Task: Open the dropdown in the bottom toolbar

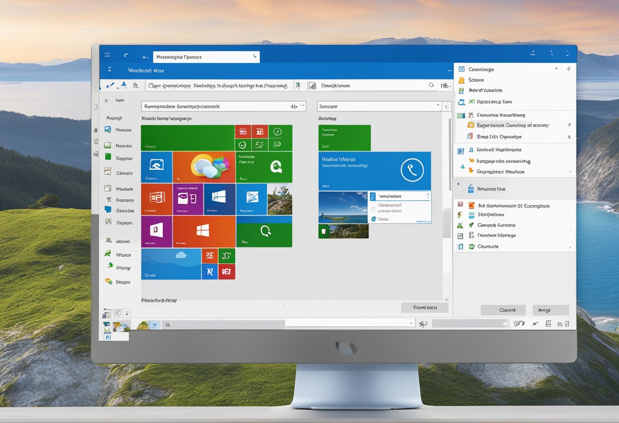Action: point(411,322)
